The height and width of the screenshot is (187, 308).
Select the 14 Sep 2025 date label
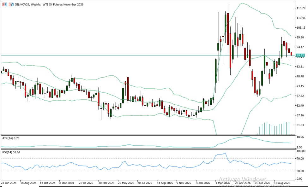tap(165, 183)
